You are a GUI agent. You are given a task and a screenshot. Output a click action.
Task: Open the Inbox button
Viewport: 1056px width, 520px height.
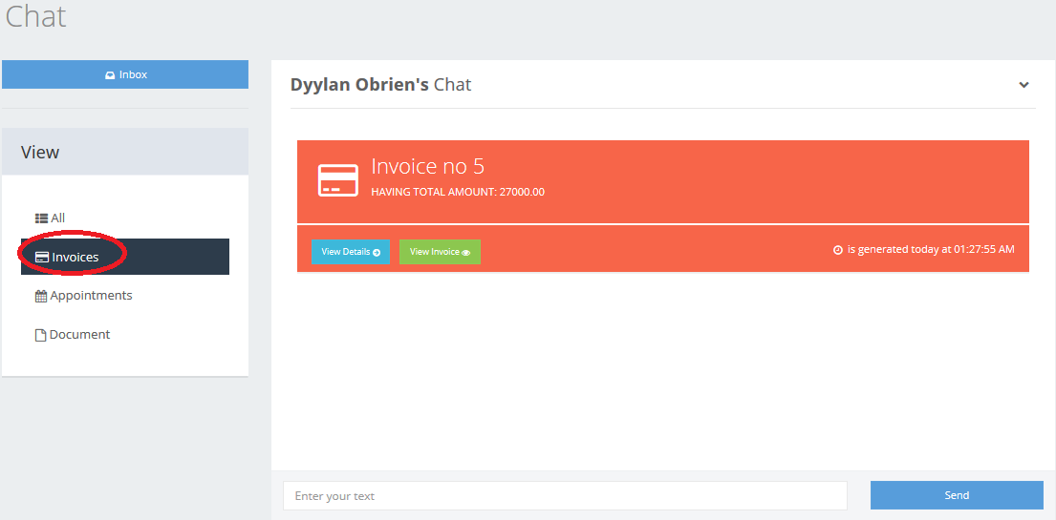coord(125,74)
